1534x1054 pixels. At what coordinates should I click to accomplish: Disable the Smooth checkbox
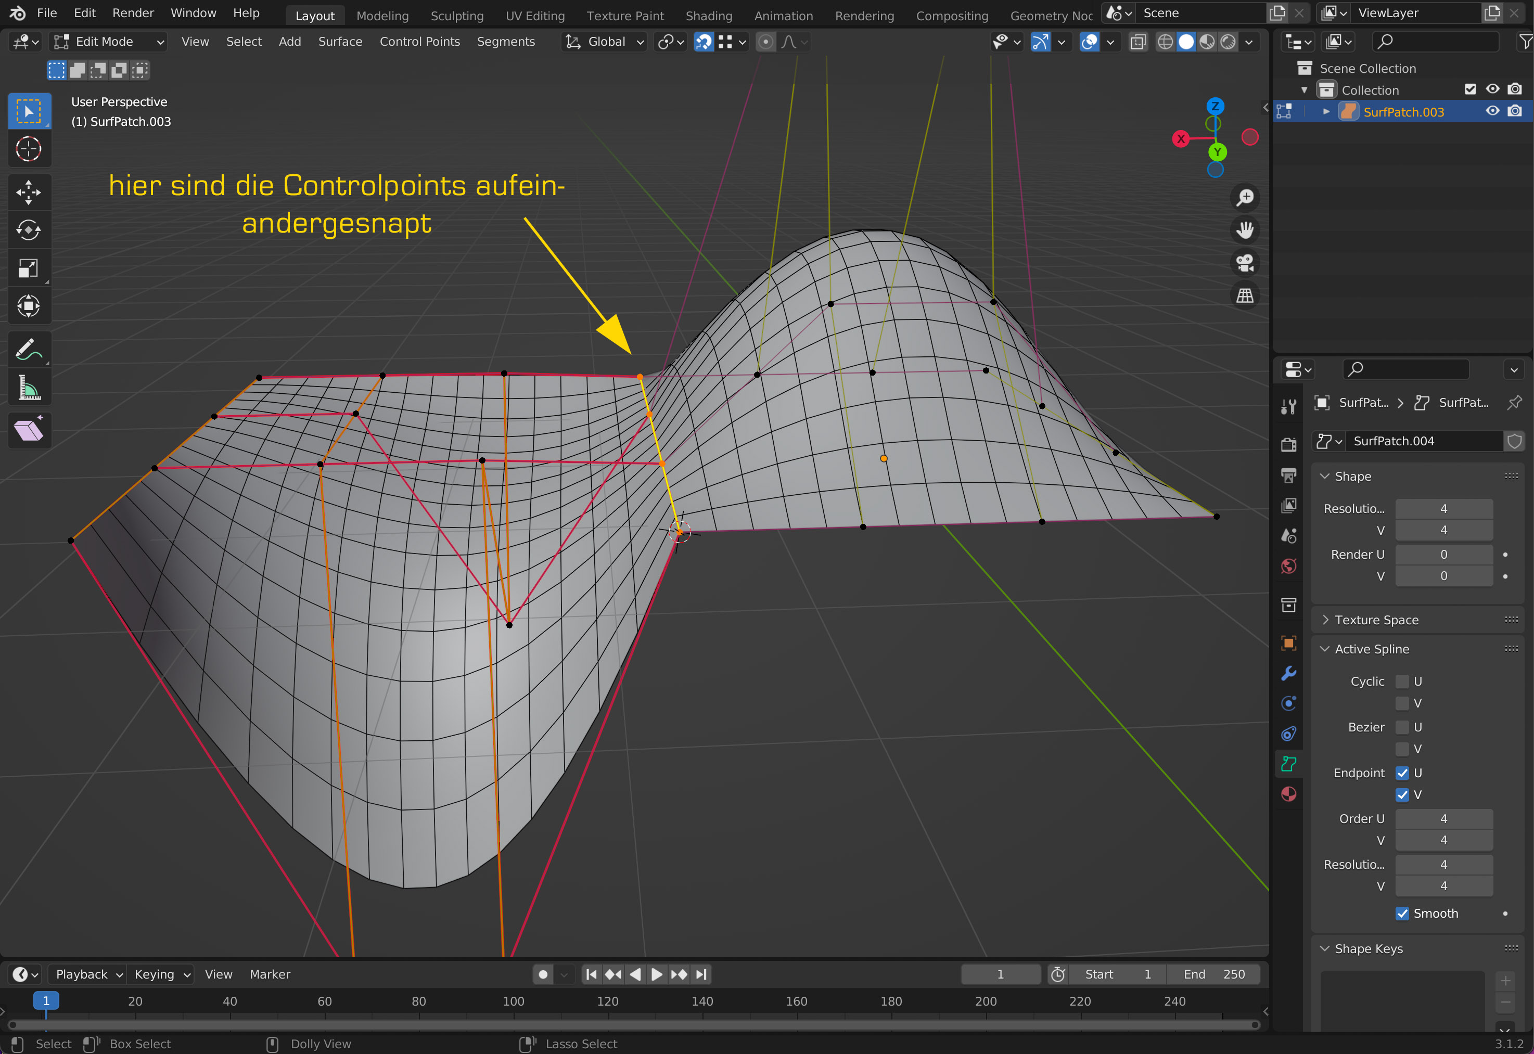(1402, 914)
